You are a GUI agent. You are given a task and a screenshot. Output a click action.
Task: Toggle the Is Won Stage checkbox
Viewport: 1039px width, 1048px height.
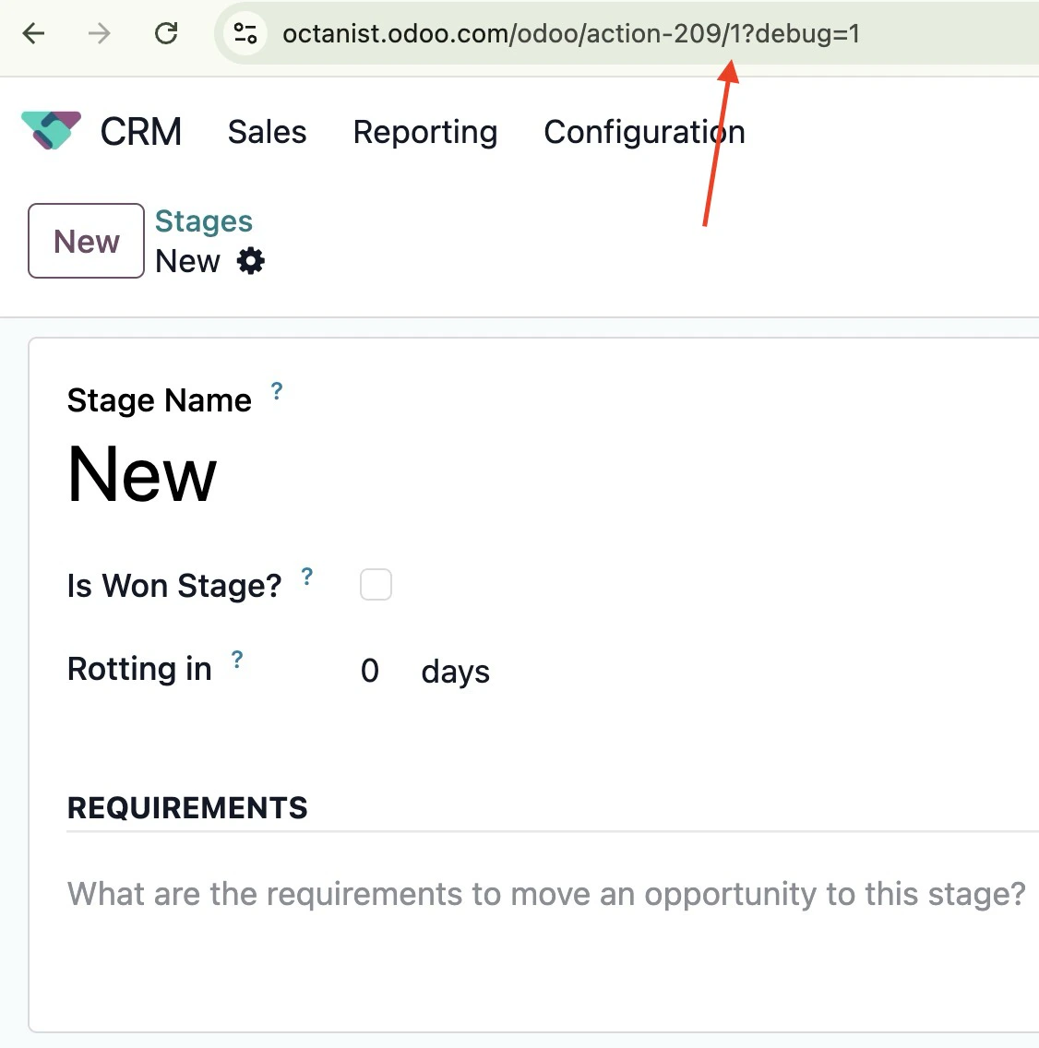(x=376, y=585)
